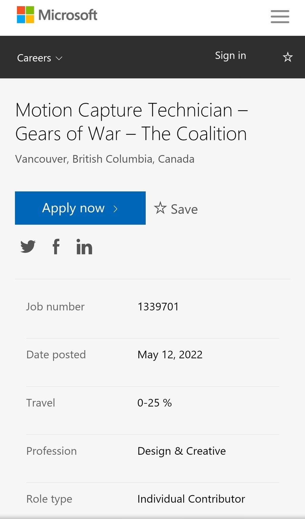Click the Sign in link
The height and width of the screenshot is (519, 305).
point(230,55)
